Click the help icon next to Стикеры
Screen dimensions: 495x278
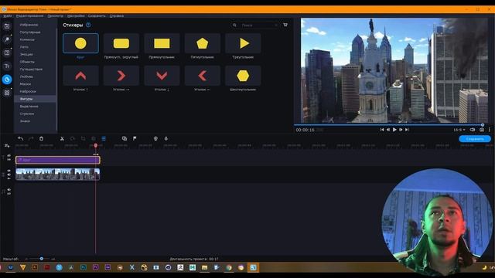pos(88,25)
